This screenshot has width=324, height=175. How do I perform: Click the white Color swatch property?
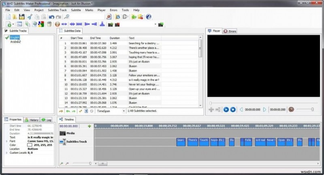30,145
